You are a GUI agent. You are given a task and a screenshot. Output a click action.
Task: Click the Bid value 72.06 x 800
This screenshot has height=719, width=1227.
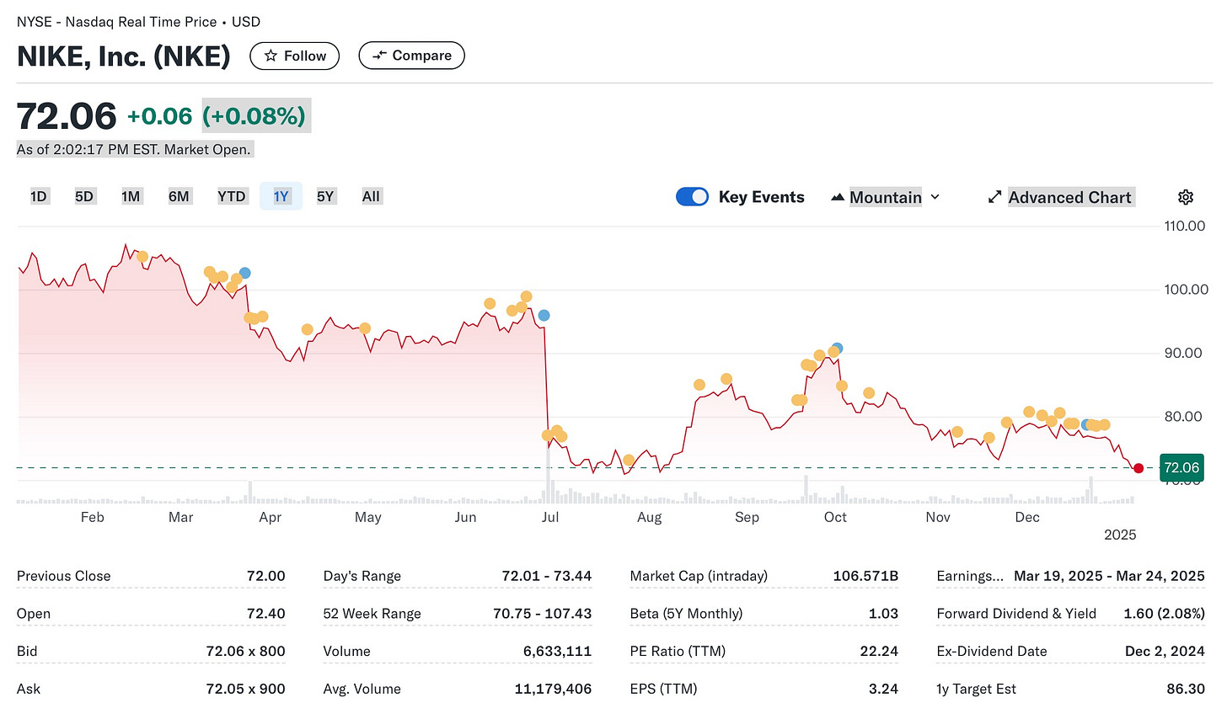tap(245, 651)
